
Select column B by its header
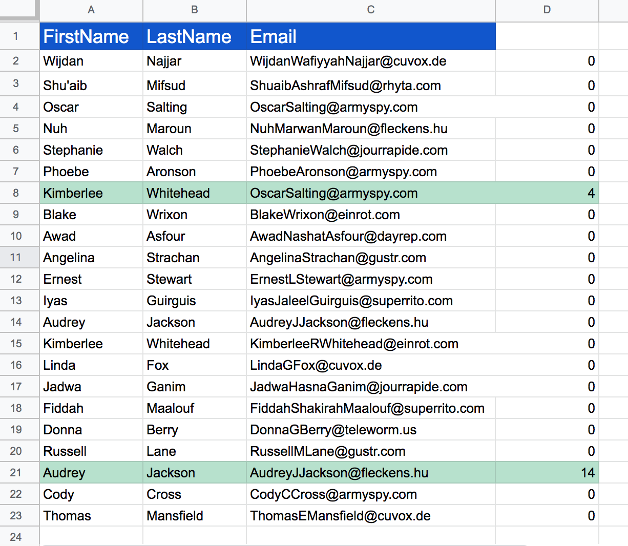pos(195,10)
